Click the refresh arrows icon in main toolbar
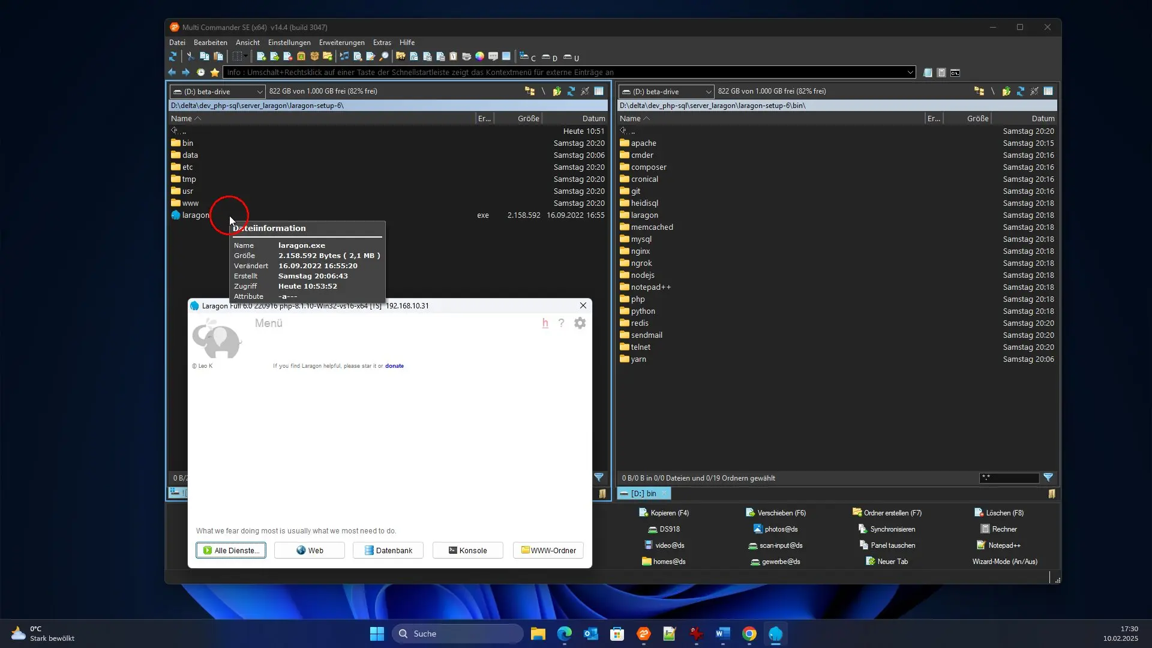 click(173, 56)
